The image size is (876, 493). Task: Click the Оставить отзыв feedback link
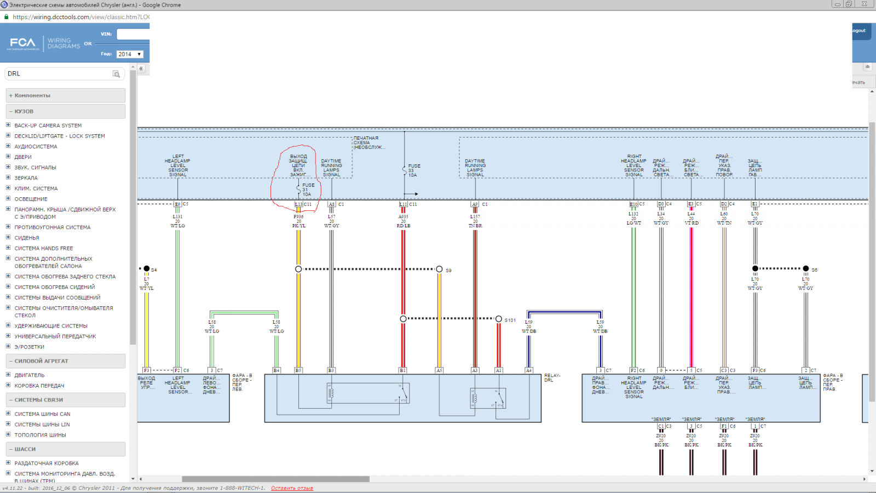(292, 488)
